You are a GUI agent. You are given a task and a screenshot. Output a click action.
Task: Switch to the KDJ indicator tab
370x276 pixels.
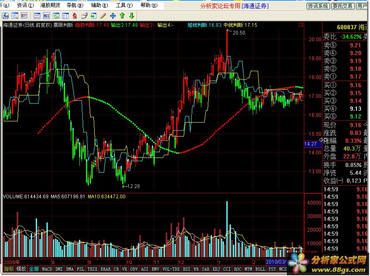(216, 269)
